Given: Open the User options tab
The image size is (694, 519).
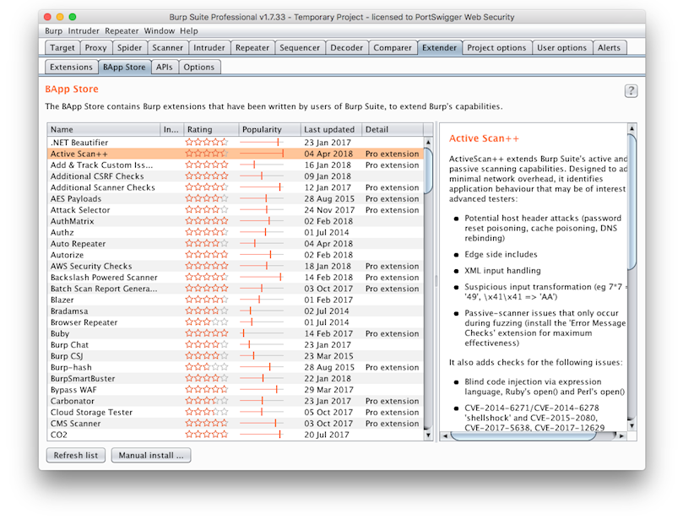Looking at the screenshot, I should point(561,48).
